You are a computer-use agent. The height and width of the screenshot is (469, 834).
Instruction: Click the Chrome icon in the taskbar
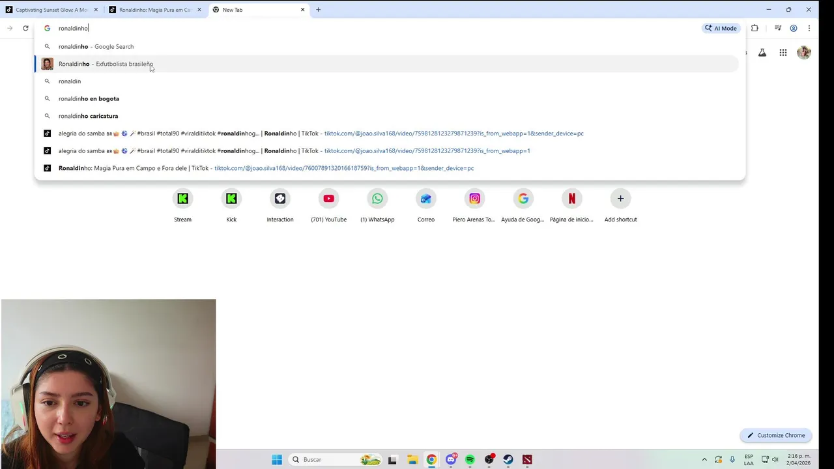click(x=431, y=459)
